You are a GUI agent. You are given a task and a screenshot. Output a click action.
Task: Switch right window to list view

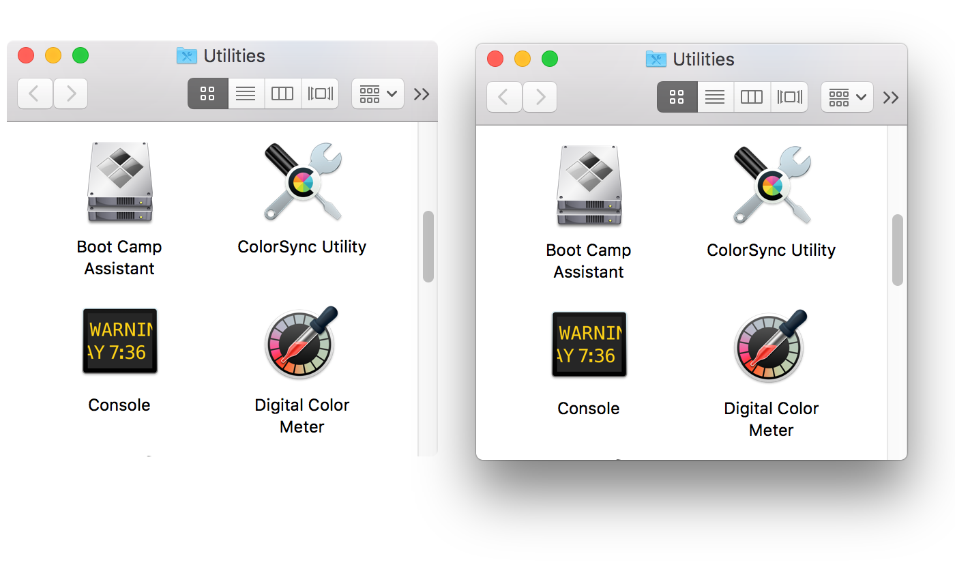tap(715, 97)
